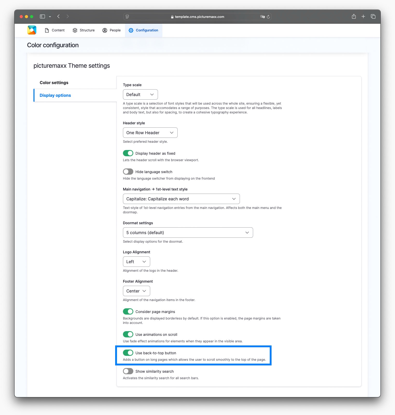Switch to the Color settings tab
Image resolution: width=395 pixels, height=415 pixels.
75,83
